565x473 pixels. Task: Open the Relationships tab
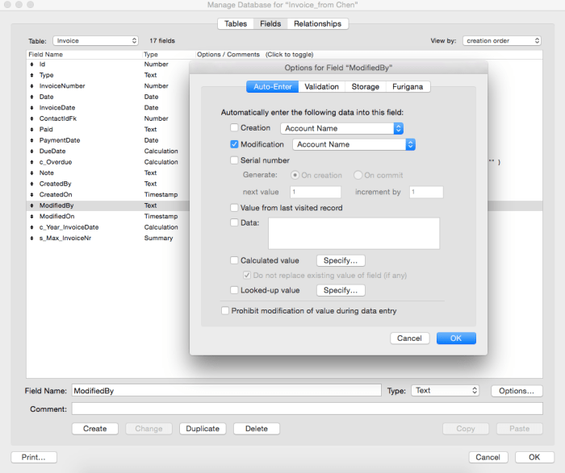317,24
